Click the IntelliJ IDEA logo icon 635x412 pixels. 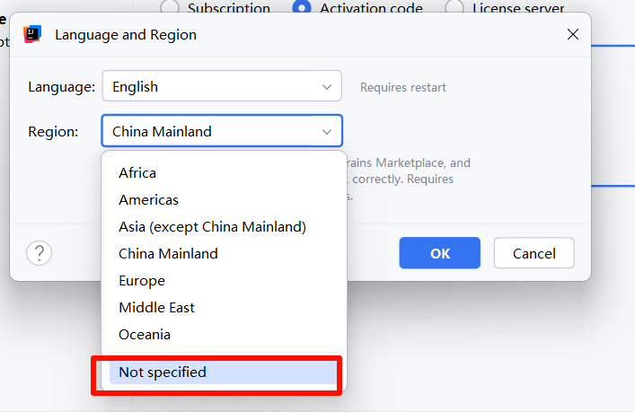click(33, 35)
